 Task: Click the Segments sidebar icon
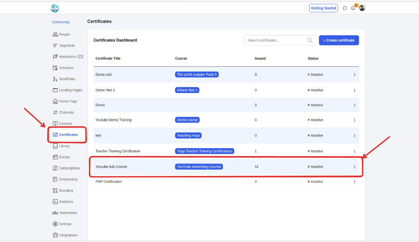[55, 45]
